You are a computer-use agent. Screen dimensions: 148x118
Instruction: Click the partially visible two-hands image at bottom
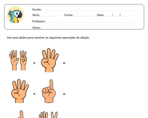coord(48,115)
